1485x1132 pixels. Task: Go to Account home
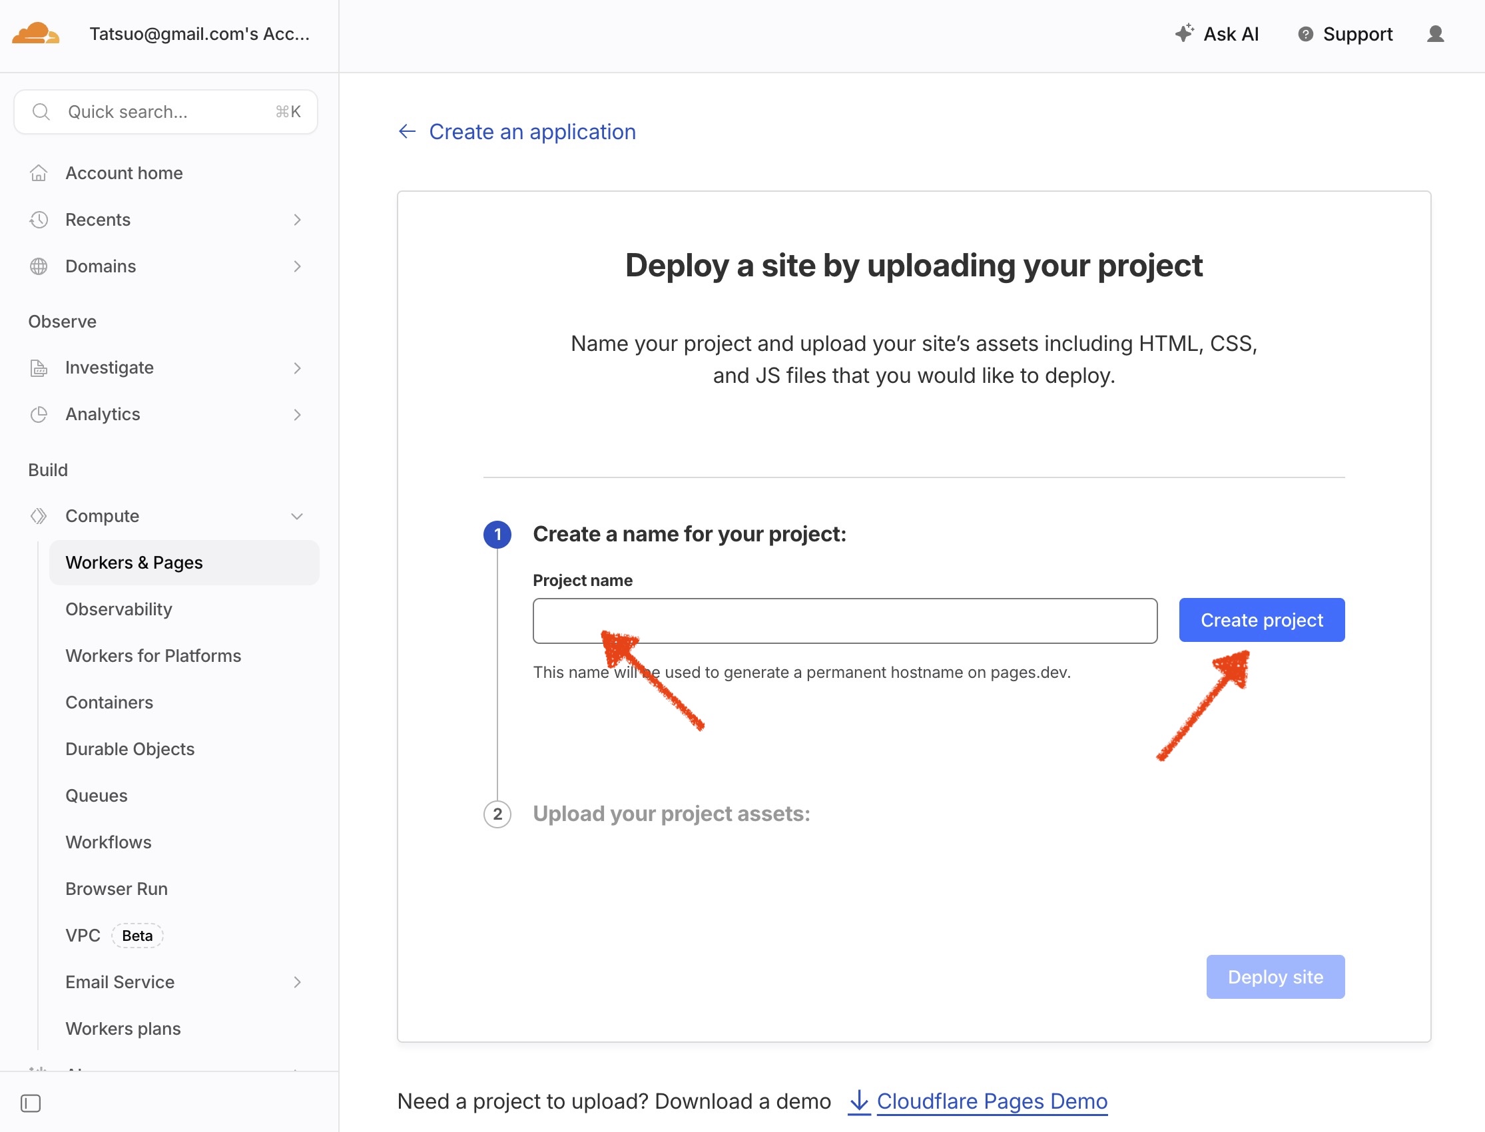point(124,173)
